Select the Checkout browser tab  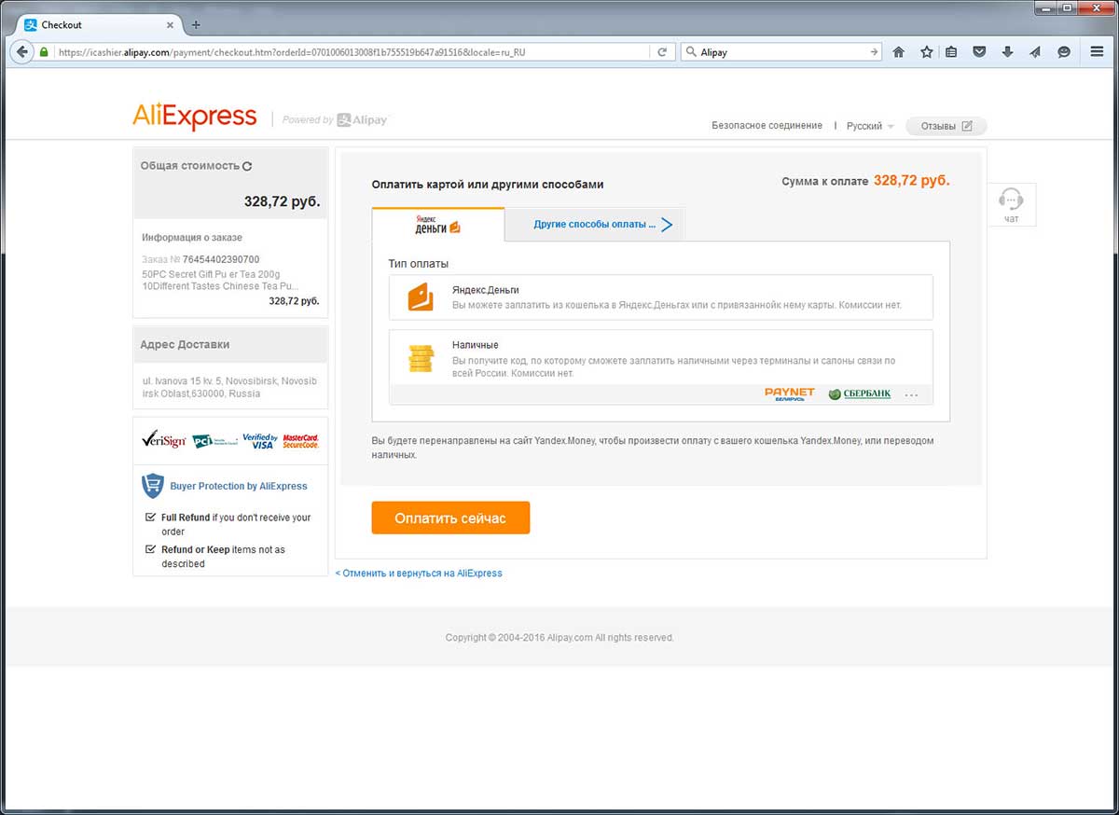click(x=99, y=25)
